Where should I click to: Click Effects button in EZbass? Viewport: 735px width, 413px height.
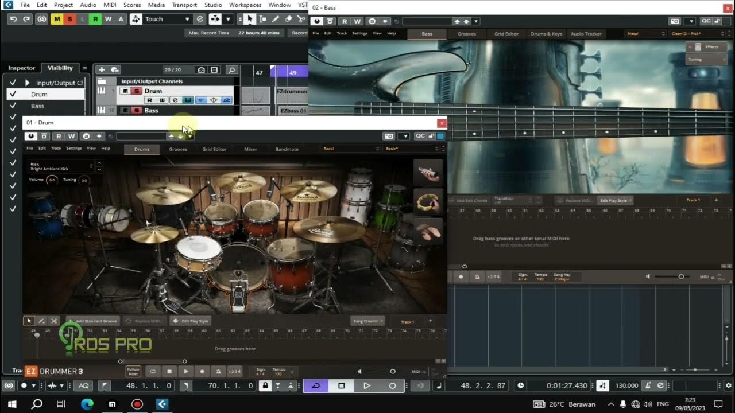click(706, 47)
